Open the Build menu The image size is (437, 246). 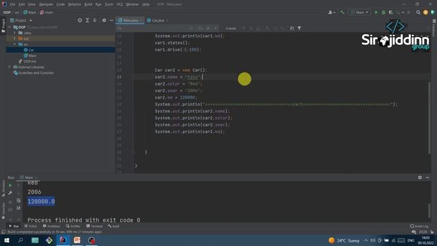(x=88, y=5)
